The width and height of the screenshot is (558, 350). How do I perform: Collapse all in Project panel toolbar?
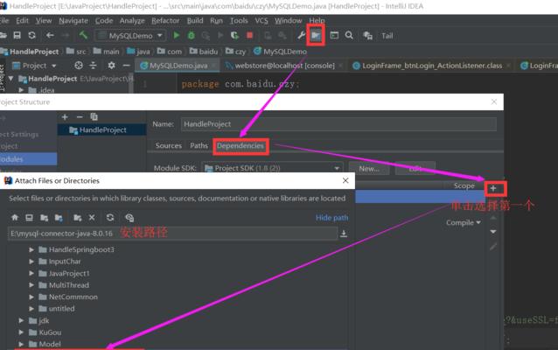point(93,65)
